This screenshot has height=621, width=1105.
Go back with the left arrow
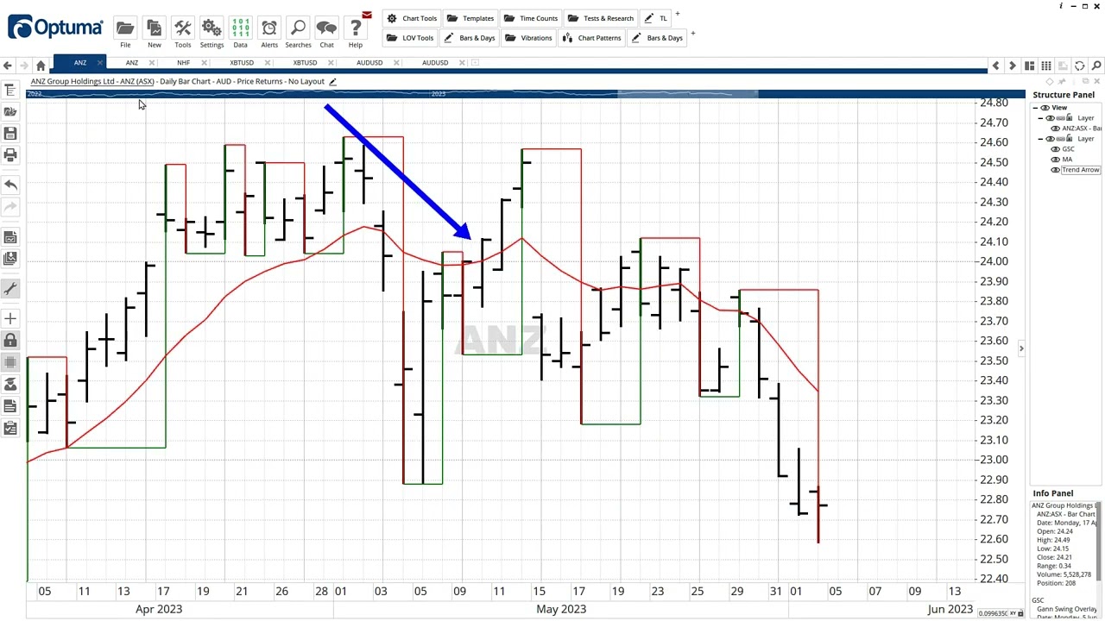pyautogui.click(x=8, y=66)
